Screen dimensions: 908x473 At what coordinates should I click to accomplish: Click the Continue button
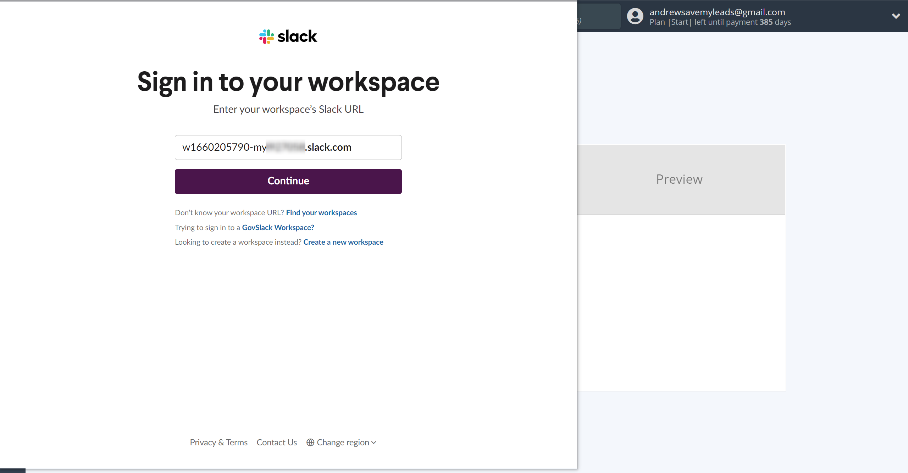[288, 181]
